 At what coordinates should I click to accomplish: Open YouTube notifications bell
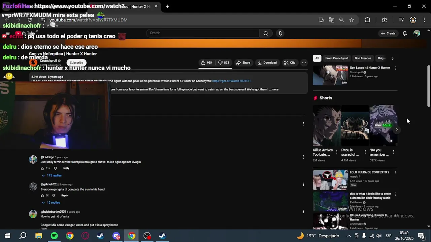[405, 33]
